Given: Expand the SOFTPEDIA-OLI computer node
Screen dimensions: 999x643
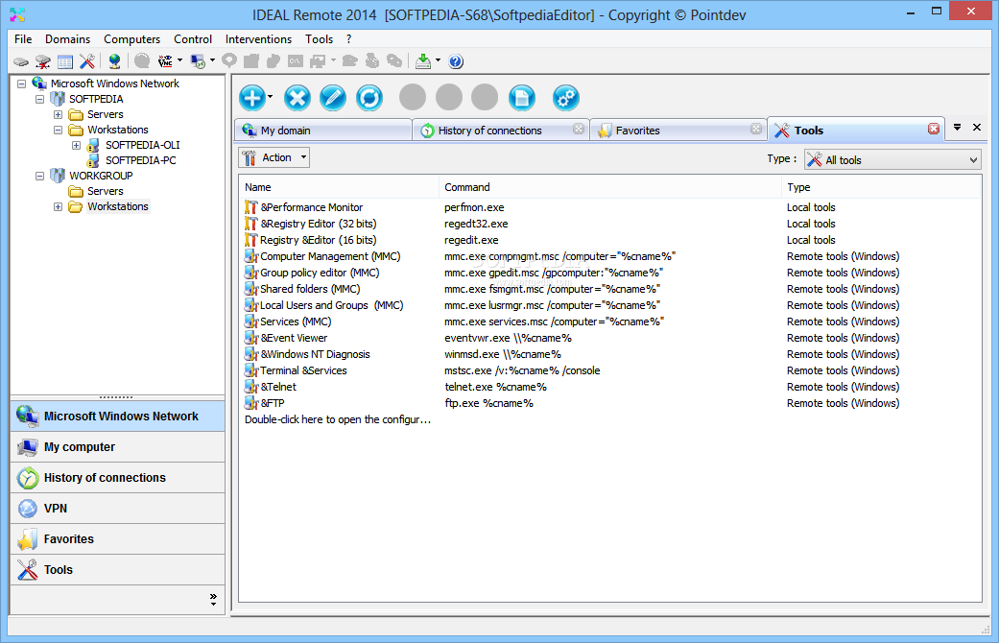Looking at the screenshot, I should point(77,145).
